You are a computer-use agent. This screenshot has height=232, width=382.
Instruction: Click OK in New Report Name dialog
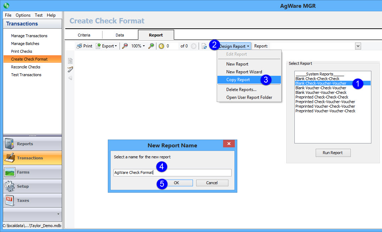(x=176, y=183)
